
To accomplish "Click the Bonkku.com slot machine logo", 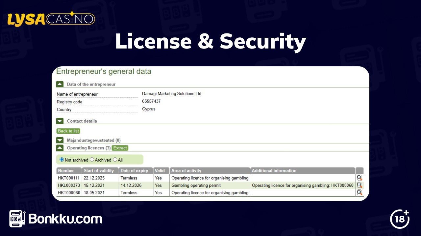I will [17, 219].
